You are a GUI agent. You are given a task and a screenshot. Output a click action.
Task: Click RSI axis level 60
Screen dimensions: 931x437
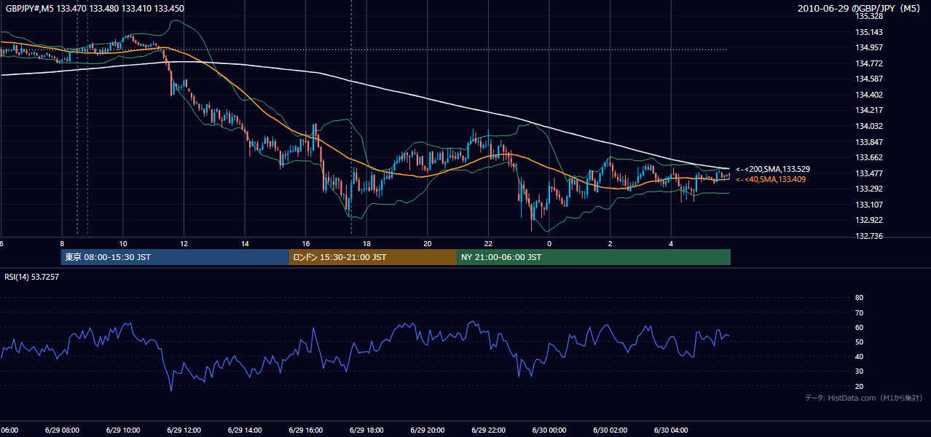click(x=859, y=327)
